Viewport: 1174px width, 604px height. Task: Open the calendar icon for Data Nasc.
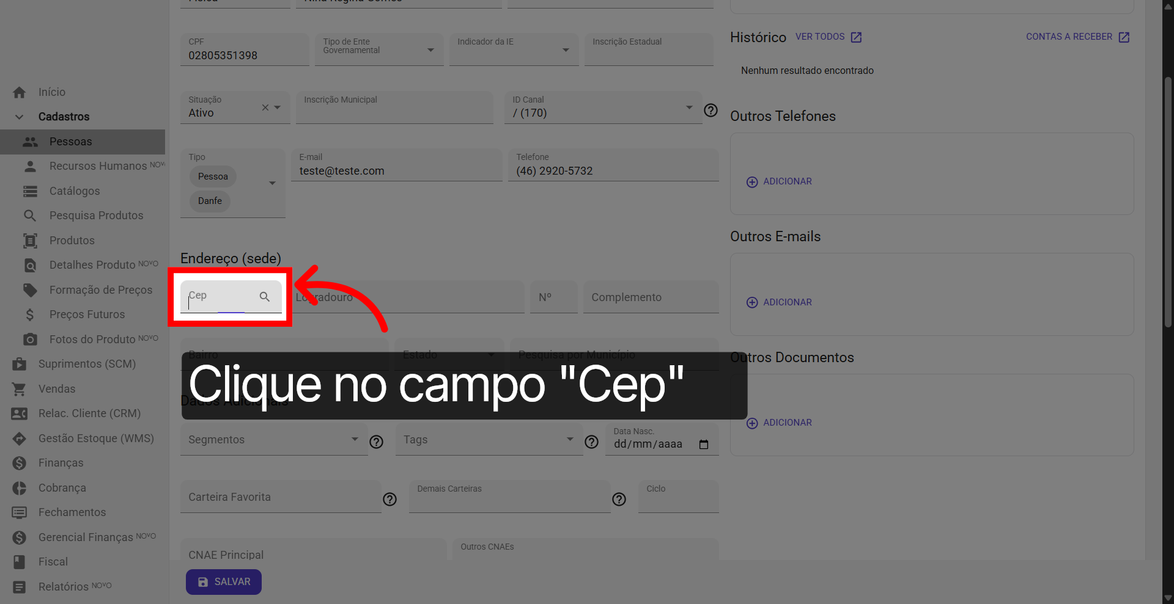pos(704,444)
